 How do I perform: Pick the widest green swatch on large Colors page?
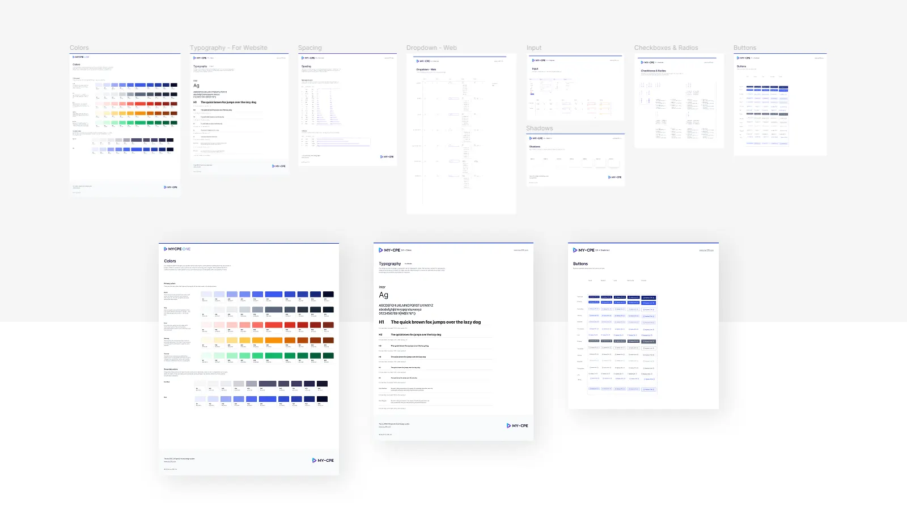[x=274, y=355]
